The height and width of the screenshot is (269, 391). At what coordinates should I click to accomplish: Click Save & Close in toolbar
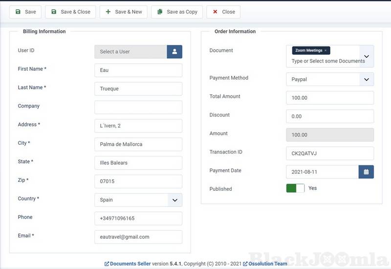pos(70,12)
